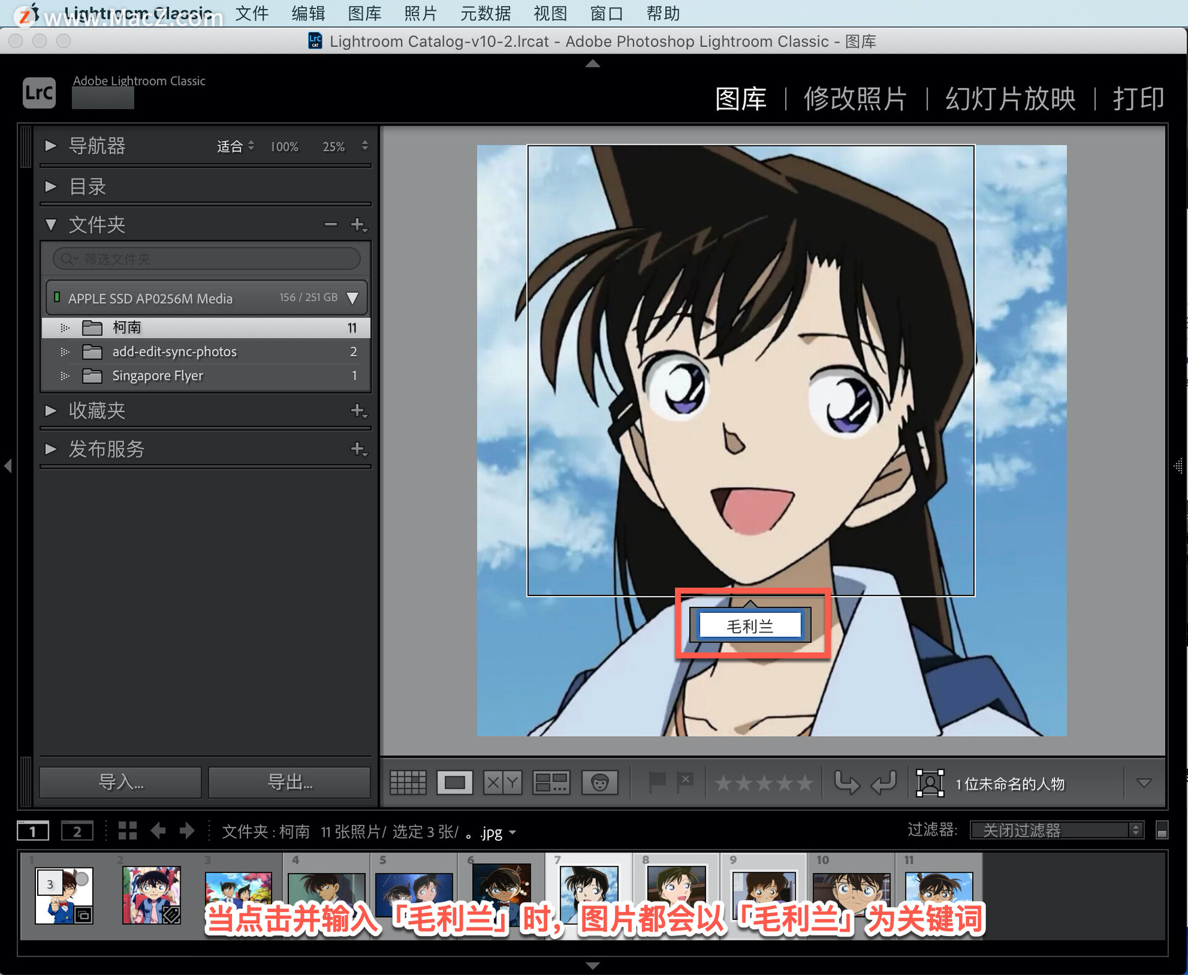
Task: Click the 筛选文件夹 search field
Action: point(207,259)
